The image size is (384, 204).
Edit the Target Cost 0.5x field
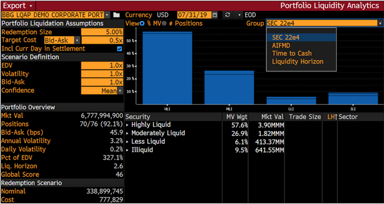[102, 40]
